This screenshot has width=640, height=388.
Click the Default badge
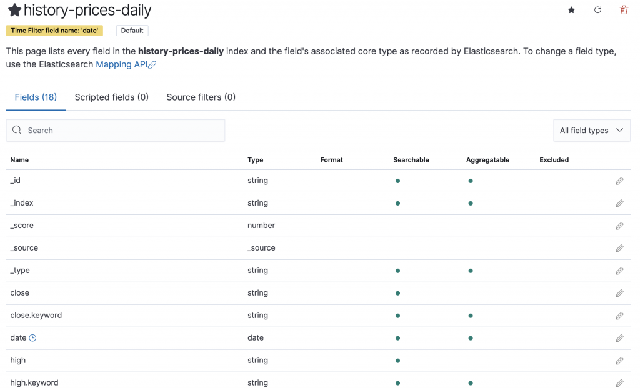[x=132, y=31]
